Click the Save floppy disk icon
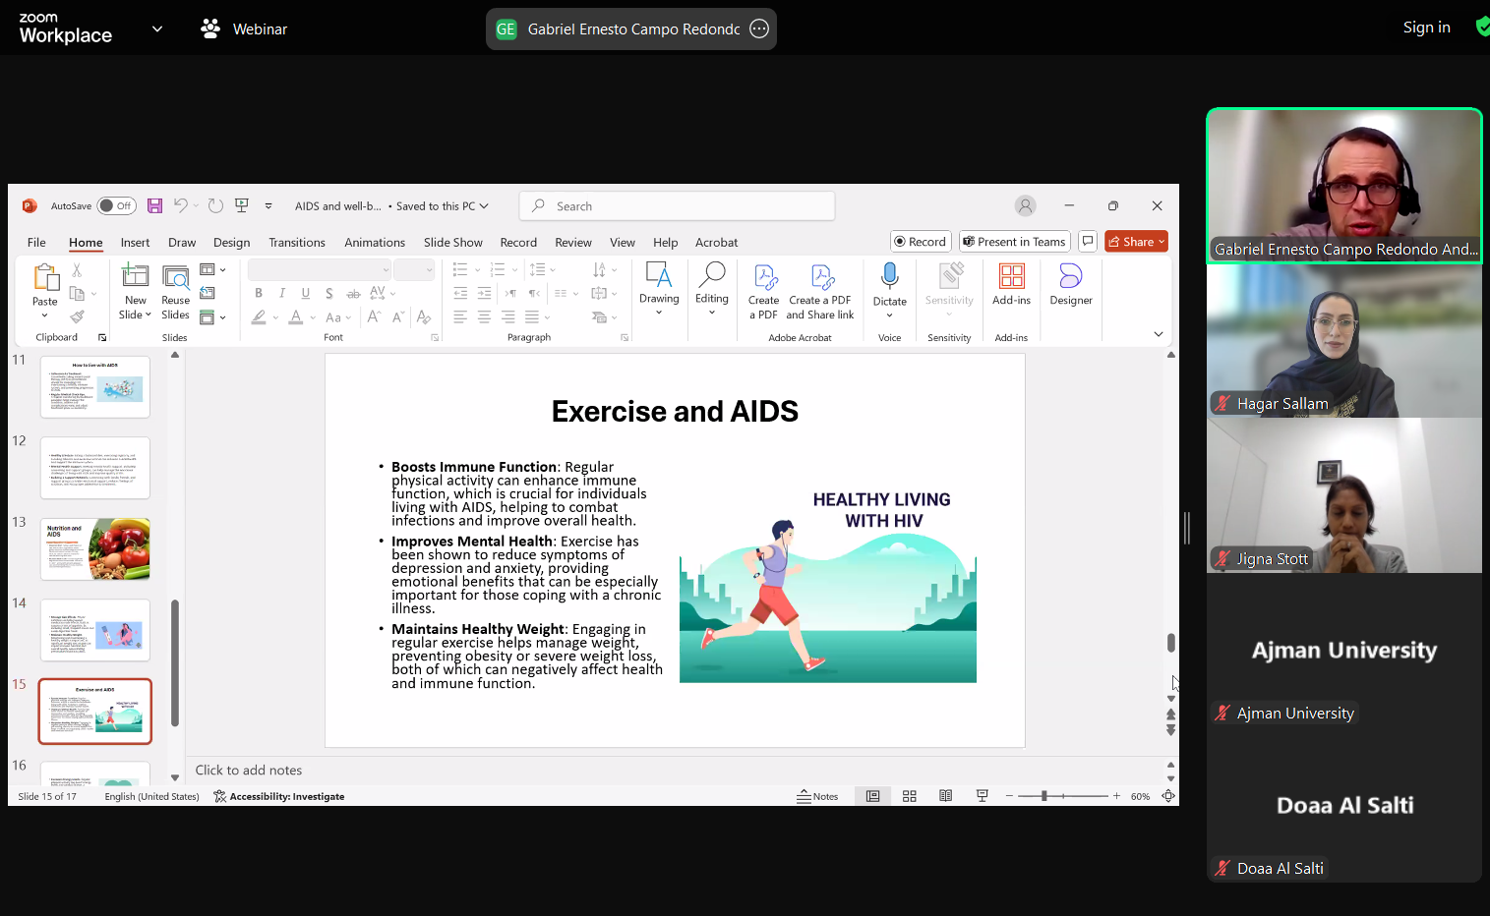The image size is (1490, 916). (154, 205)
